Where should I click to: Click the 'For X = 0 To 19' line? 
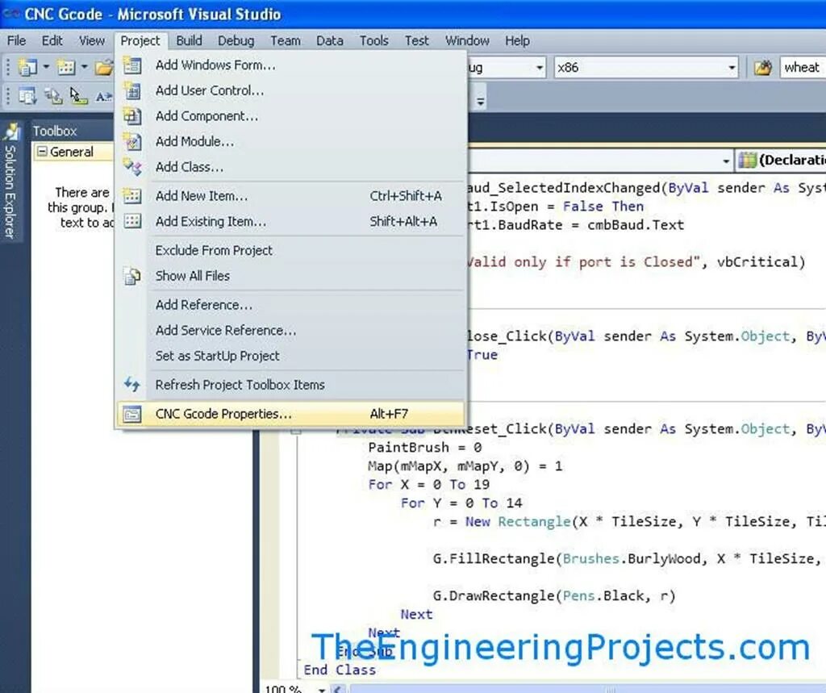pyautogui.click(x=429, y=484)
